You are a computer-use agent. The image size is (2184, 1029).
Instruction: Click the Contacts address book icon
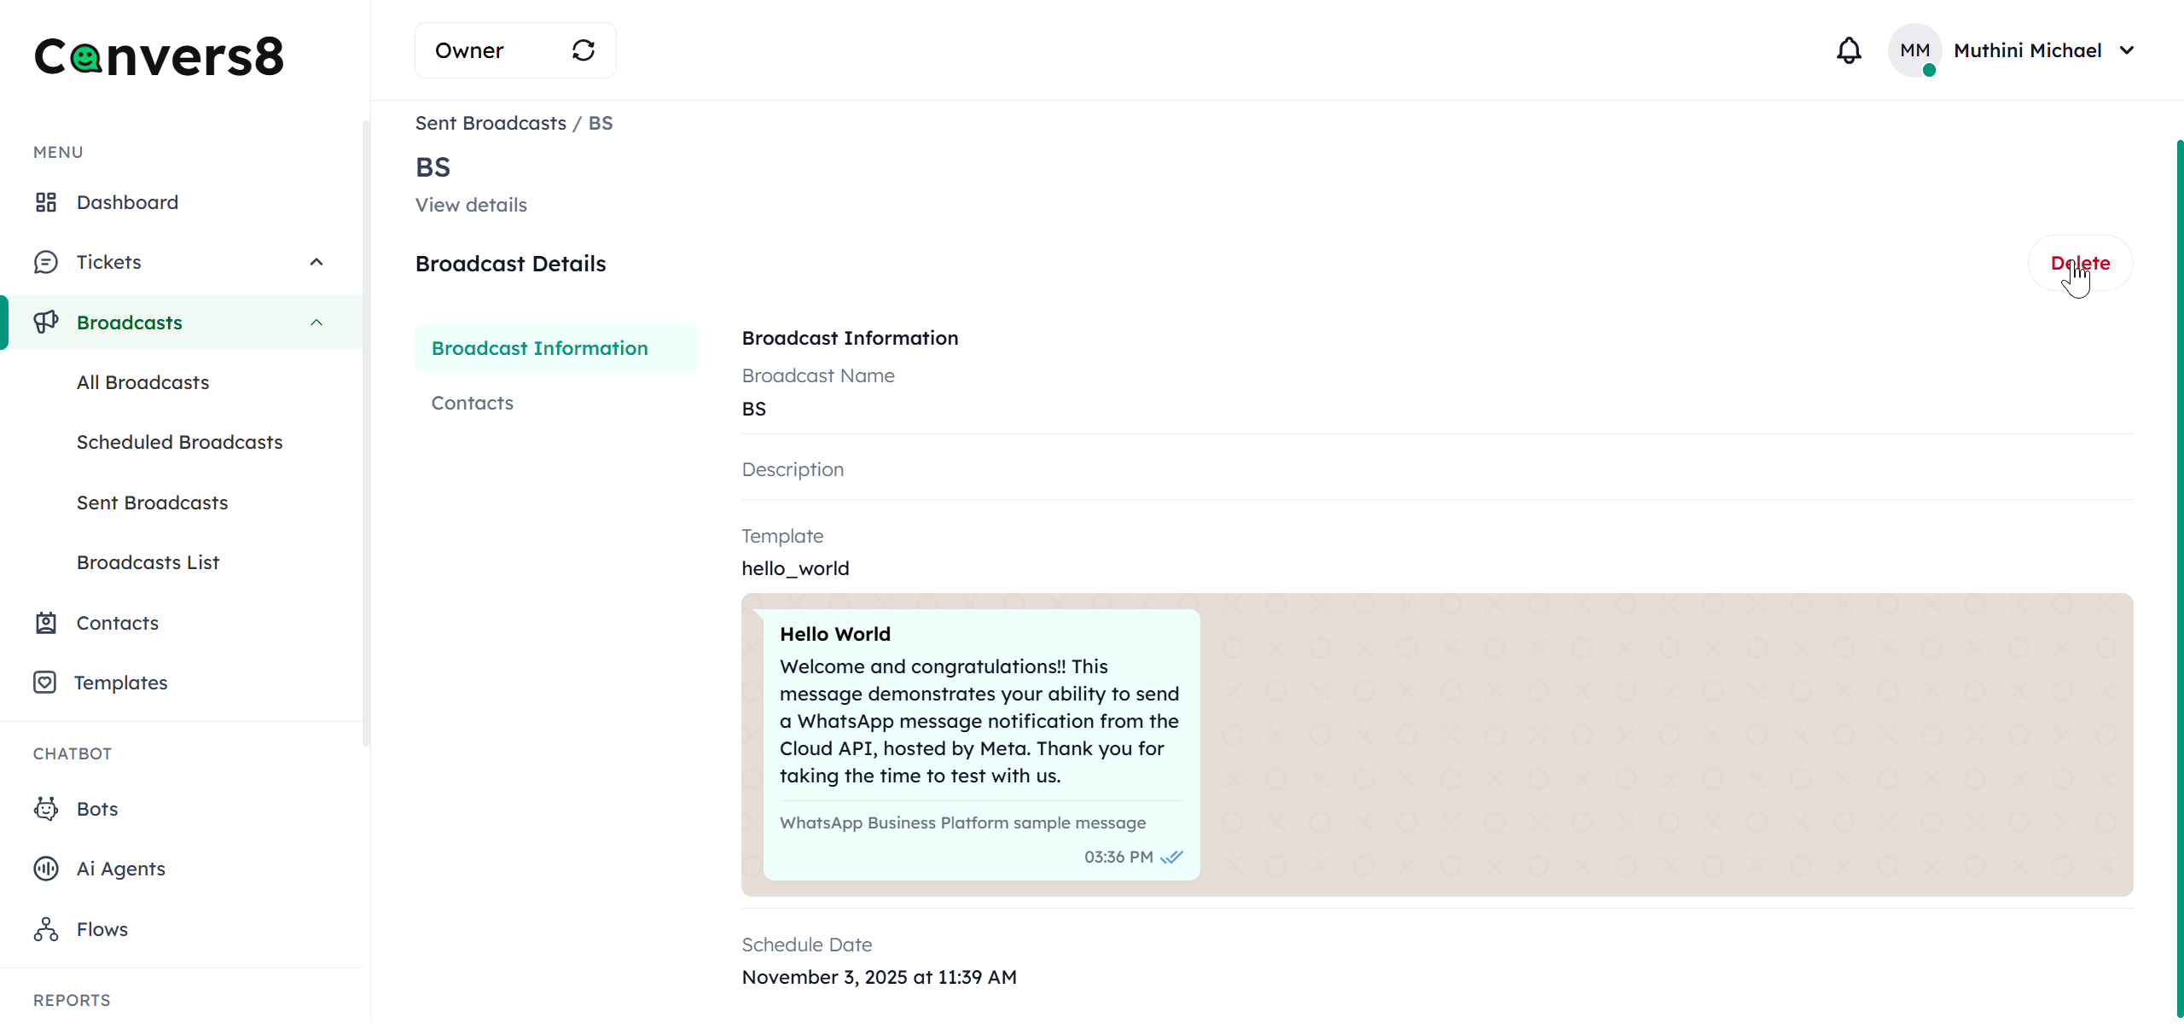tap(46, 623)
